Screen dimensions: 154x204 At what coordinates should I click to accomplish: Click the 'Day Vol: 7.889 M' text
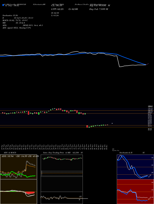[99, 9]
